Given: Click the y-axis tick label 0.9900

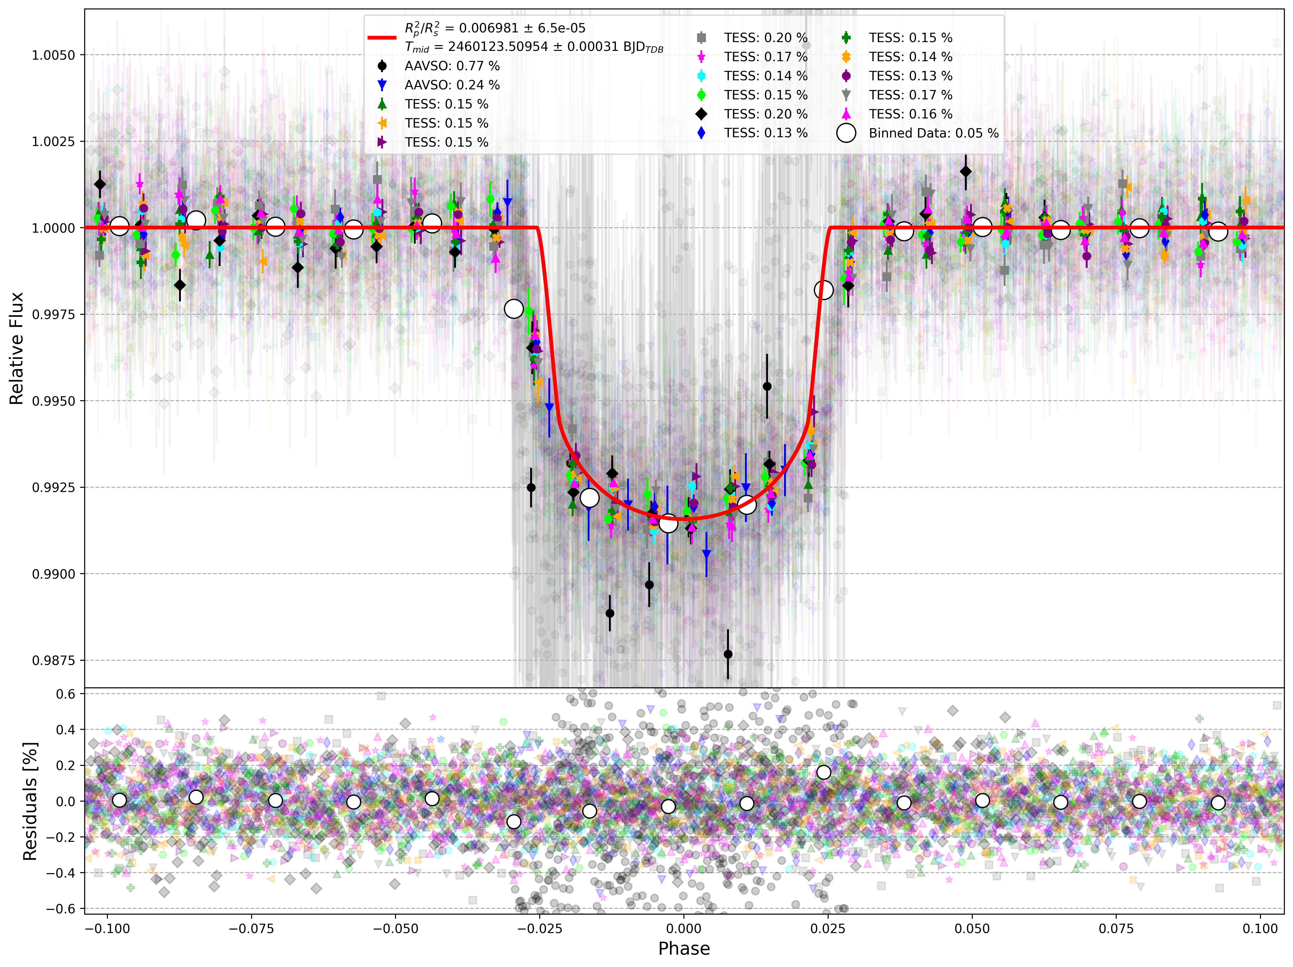Looking at the screenshot, I should pyautogui.click(x=54, y=575).
